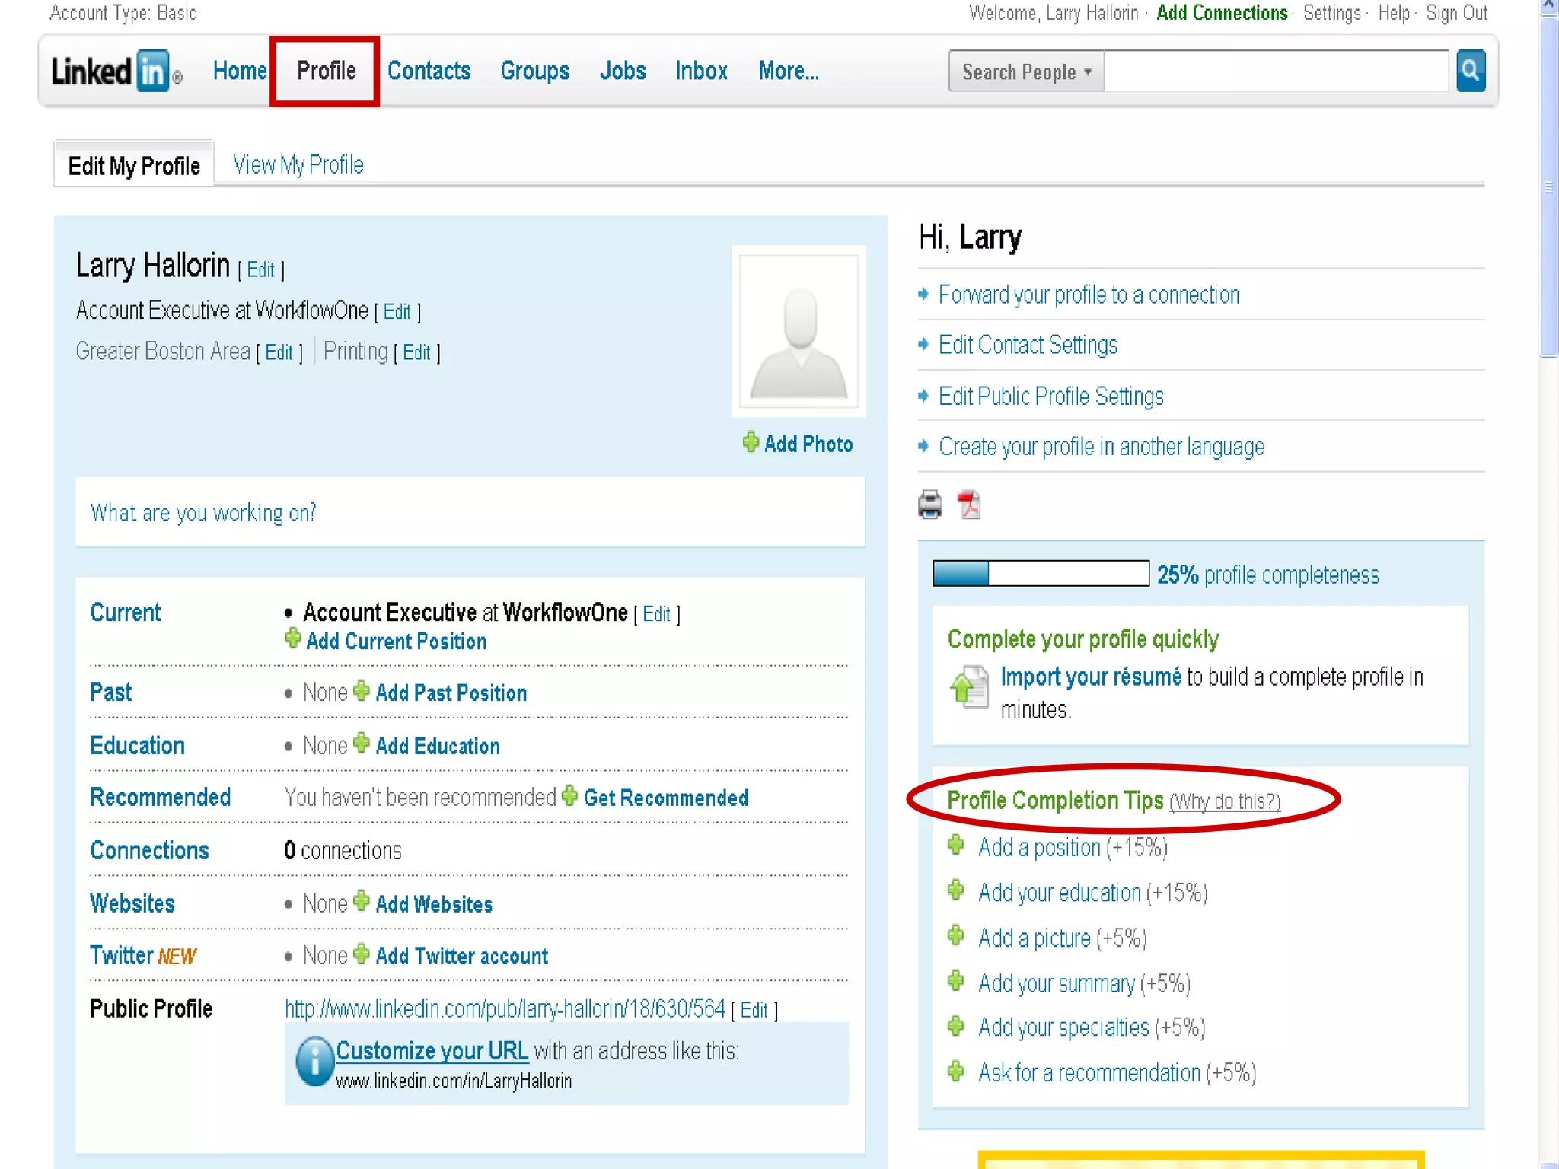The height and width of the screenshot is (1169, 1559).
Task: Expand the More... navigation menu
Action: 788,72
